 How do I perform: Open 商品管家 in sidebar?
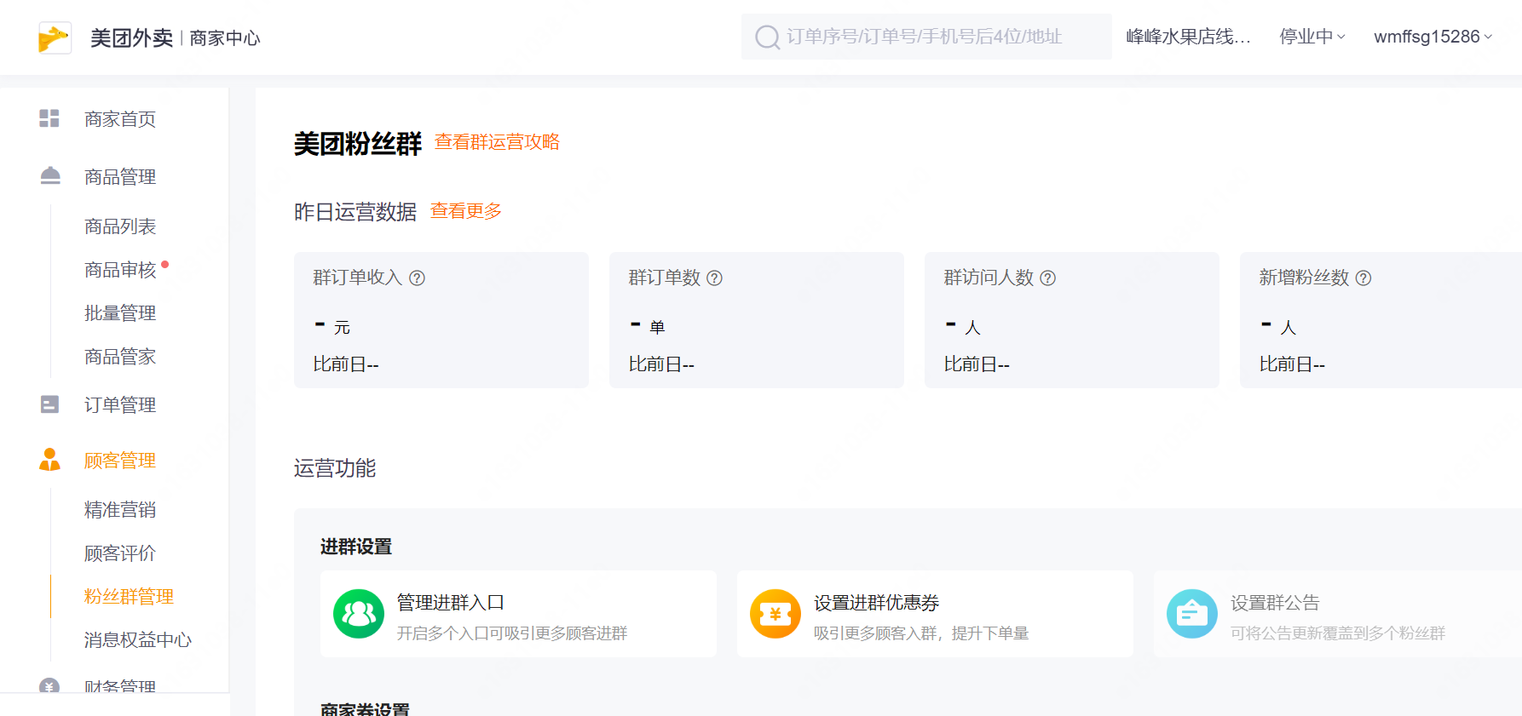coord(120,357)
